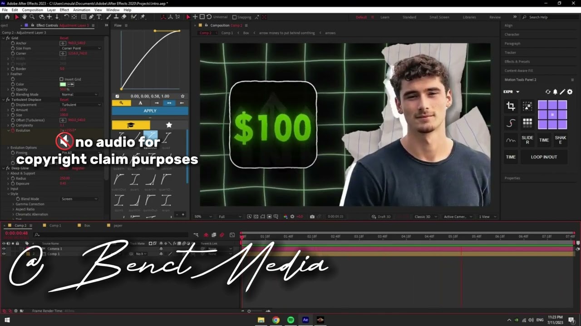Click the Grid Color swatch
Image resolution: width=581 pixels, height=326 pixels.
tap(63, 84)
